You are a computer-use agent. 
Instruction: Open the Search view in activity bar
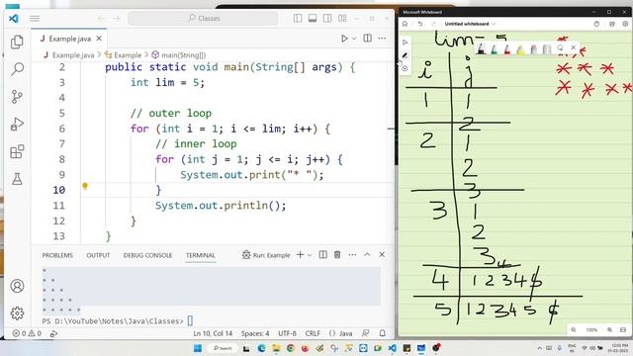pos(17,69)
